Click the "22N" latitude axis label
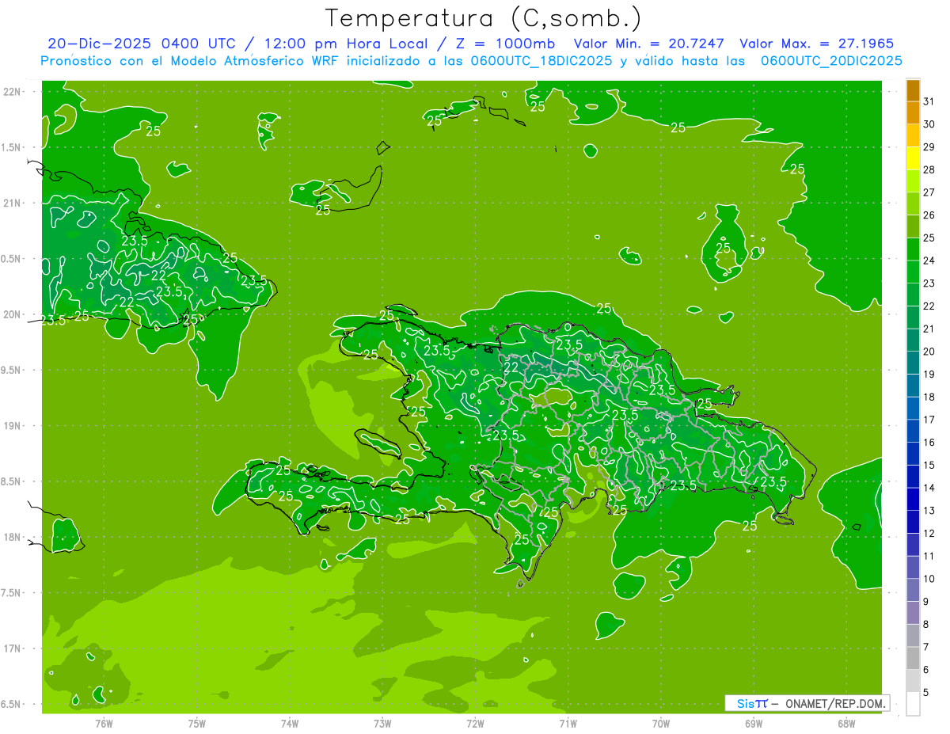Viewport: 950px width, 734px height. (13, 92)
